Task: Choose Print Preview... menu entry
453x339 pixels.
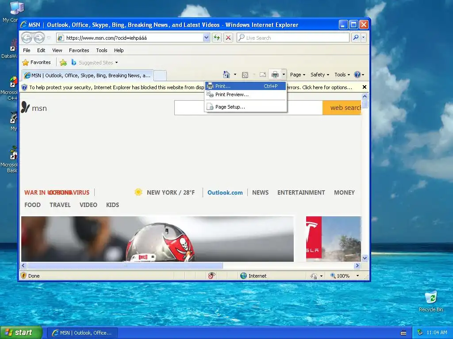Action: point(246,94)
